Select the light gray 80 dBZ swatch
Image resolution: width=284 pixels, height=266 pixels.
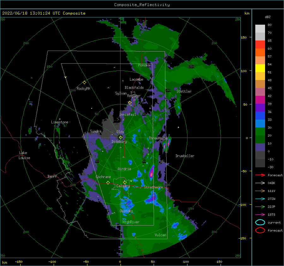coord(260,28)
